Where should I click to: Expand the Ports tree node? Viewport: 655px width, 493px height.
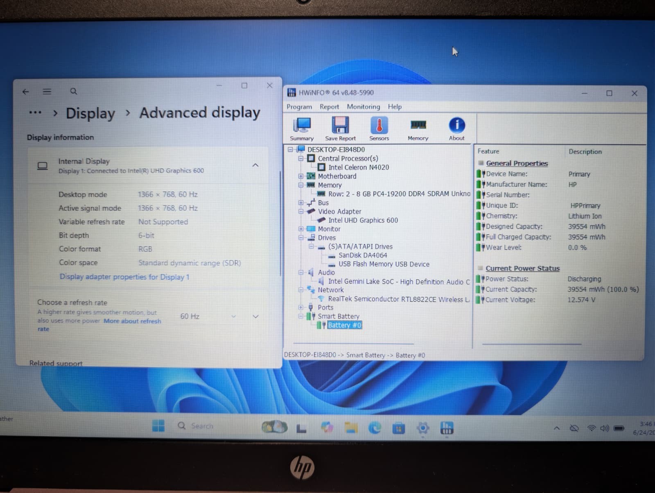(x=301, y=308)
